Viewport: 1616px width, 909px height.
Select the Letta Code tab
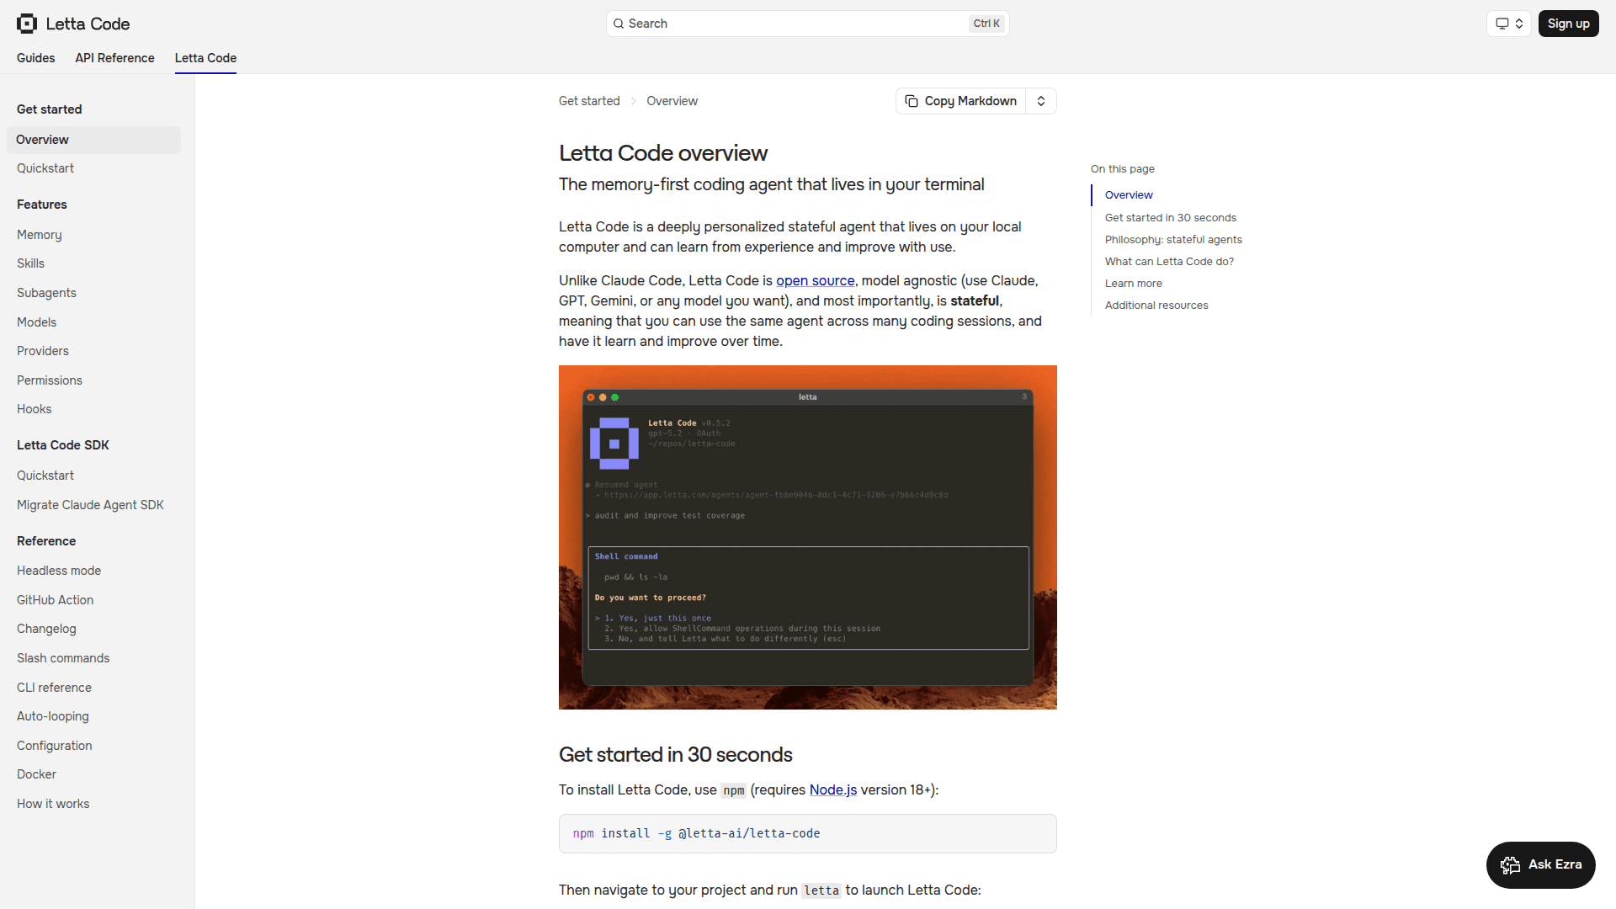point(205,58)
